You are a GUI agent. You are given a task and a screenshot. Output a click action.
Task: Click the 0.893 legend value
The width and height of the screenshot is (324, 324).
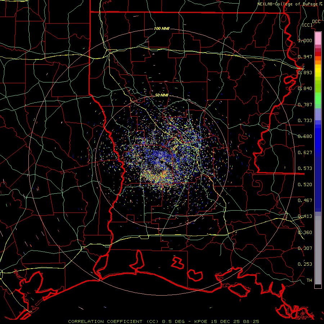click(305, 72)
